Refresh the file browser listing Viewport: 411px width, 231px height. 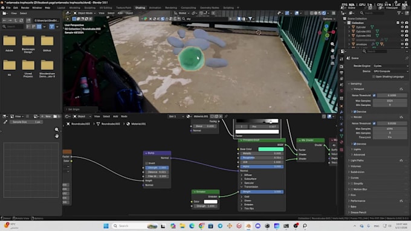pyautogui.click(x=22, y=21)
